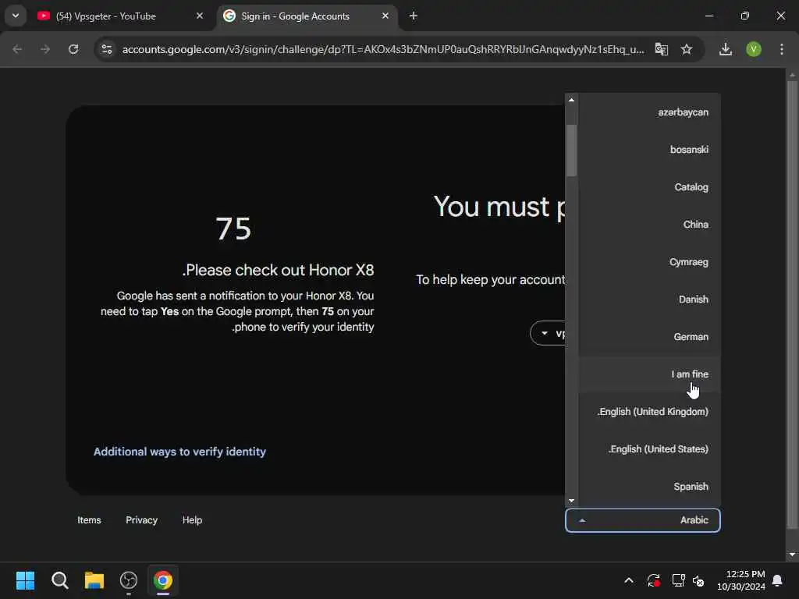
Task: Open OBS Studio from taskbar
Action: tap(129, 580)
